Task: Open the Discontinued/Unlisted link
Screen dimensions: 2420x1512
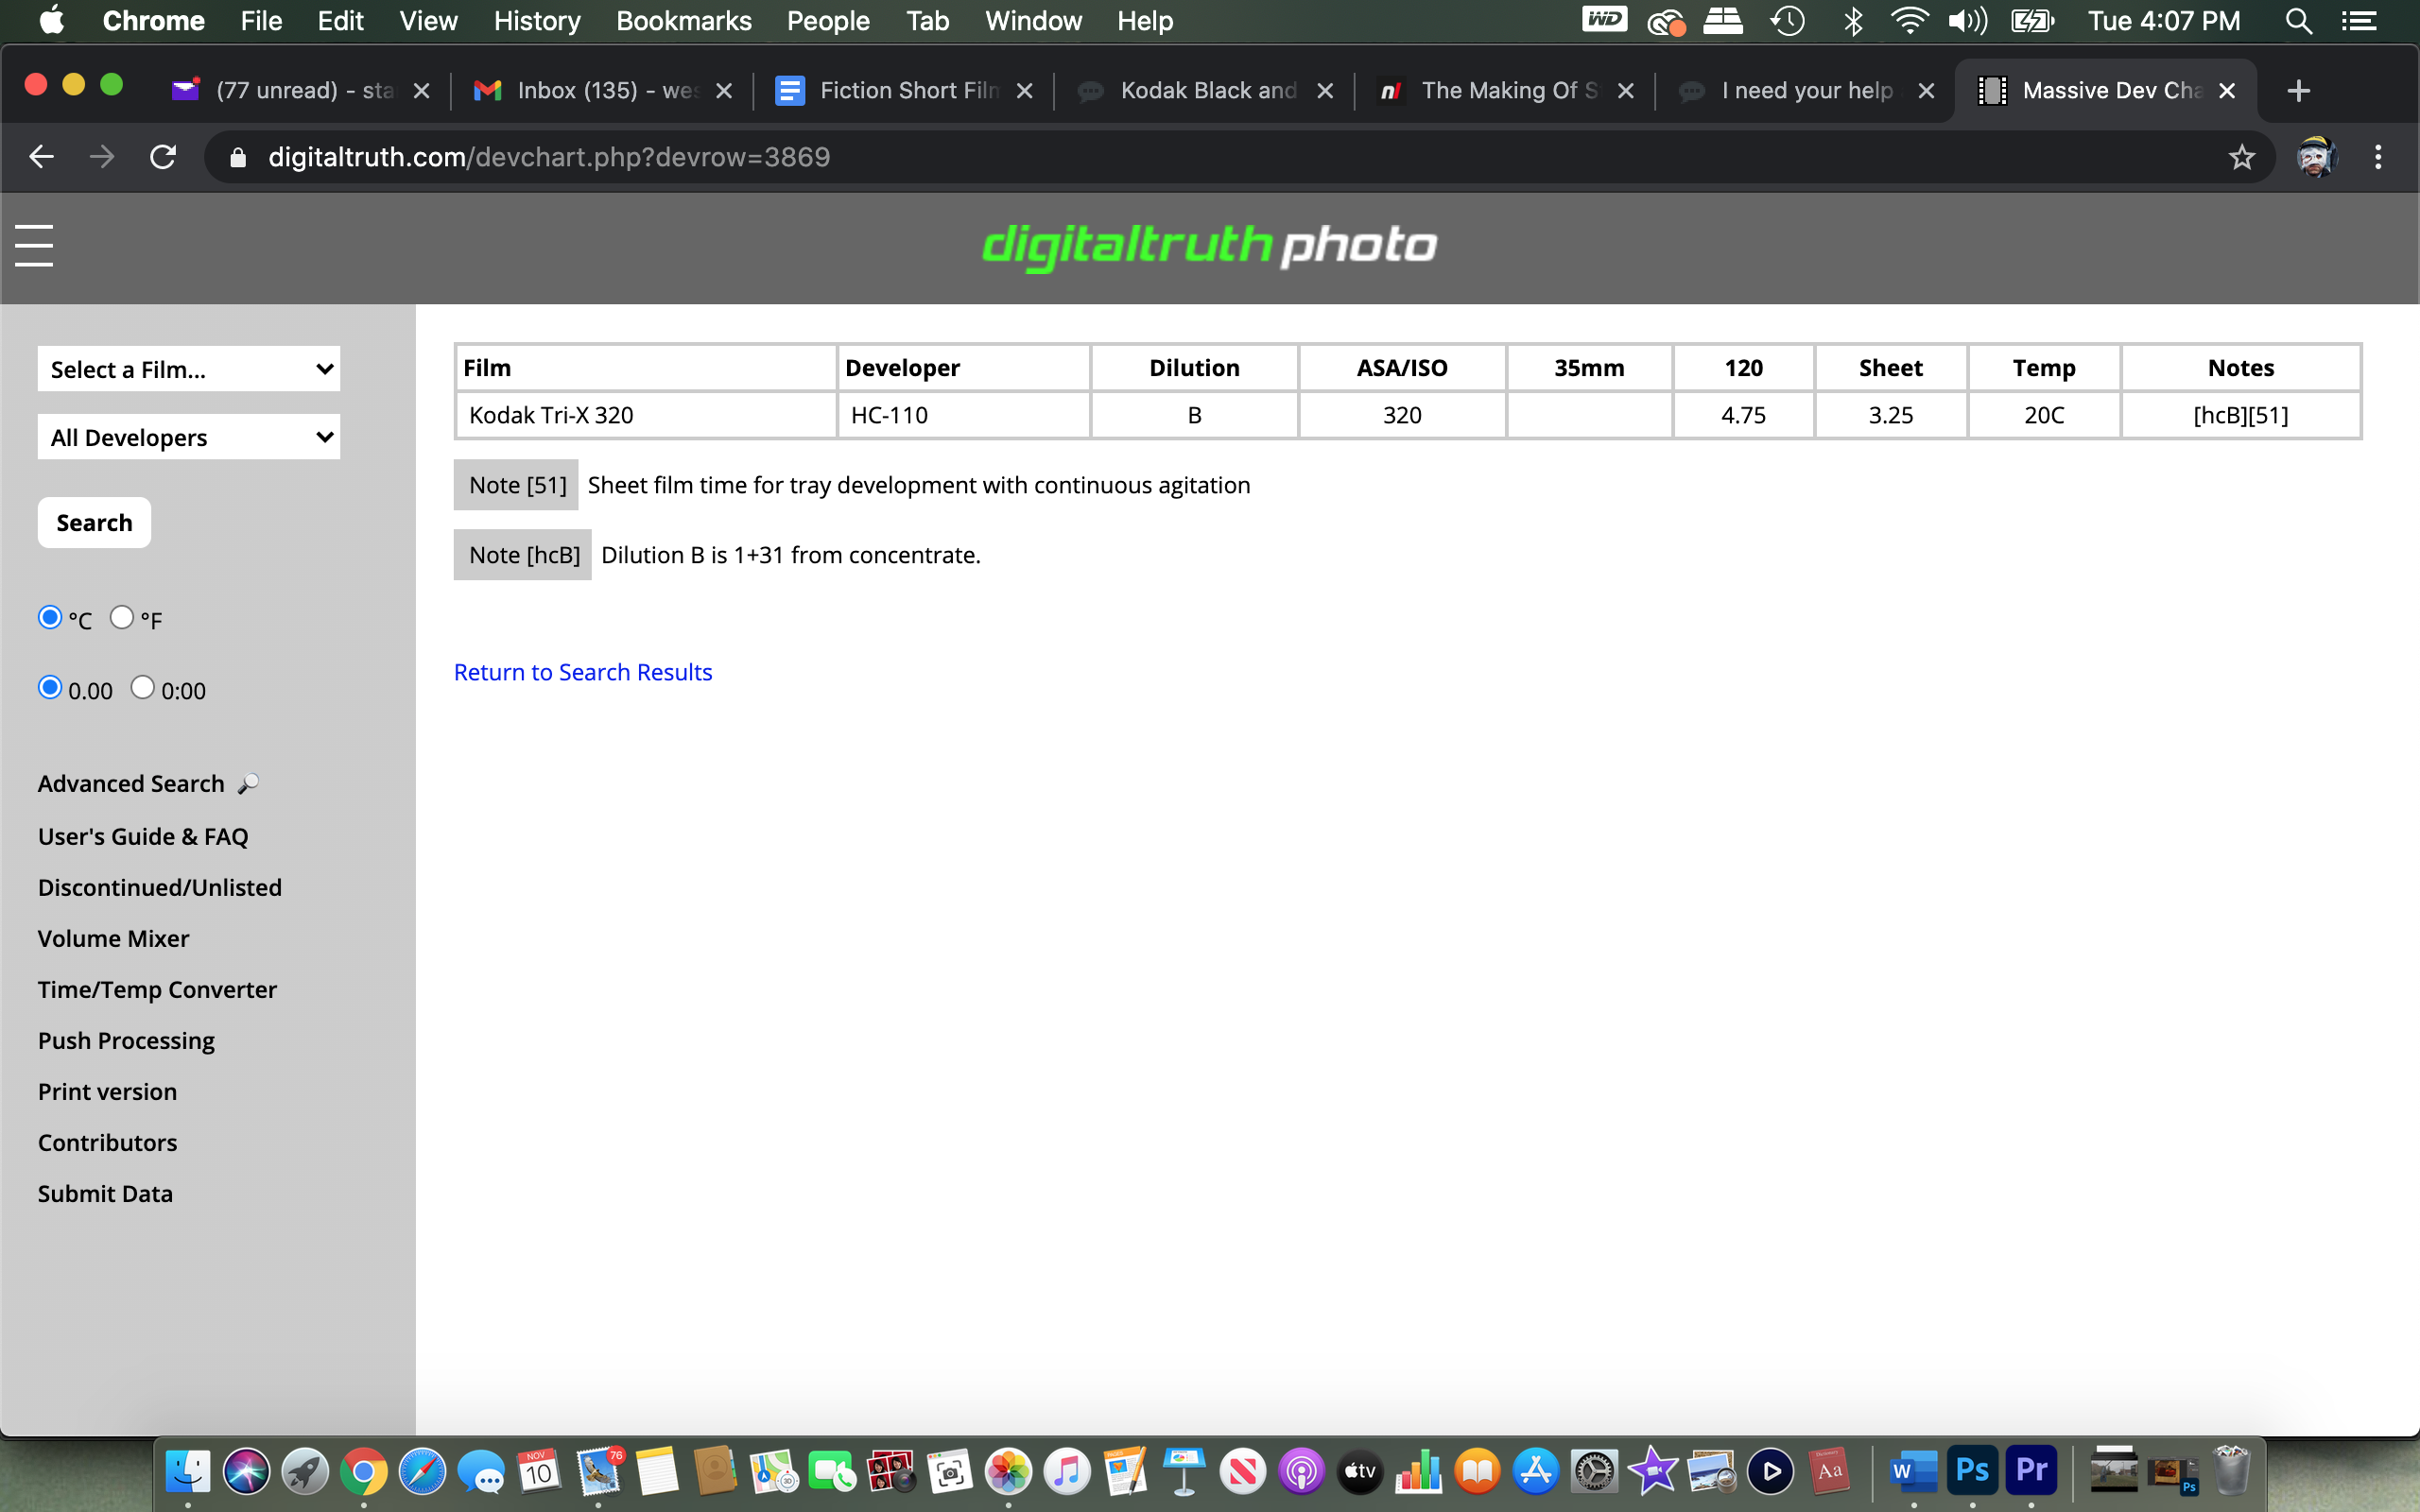Action: point(160,887)
